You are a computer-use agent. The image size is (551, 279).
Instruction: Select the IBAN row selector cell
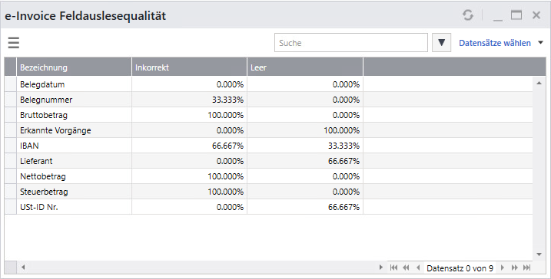(11, 146)
